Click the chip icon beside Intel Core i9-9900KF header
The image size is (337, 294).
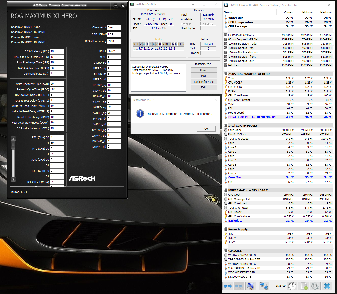(x=226, y=126)
